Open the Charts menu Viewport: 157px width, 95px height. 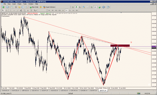(x=19, y=4)
